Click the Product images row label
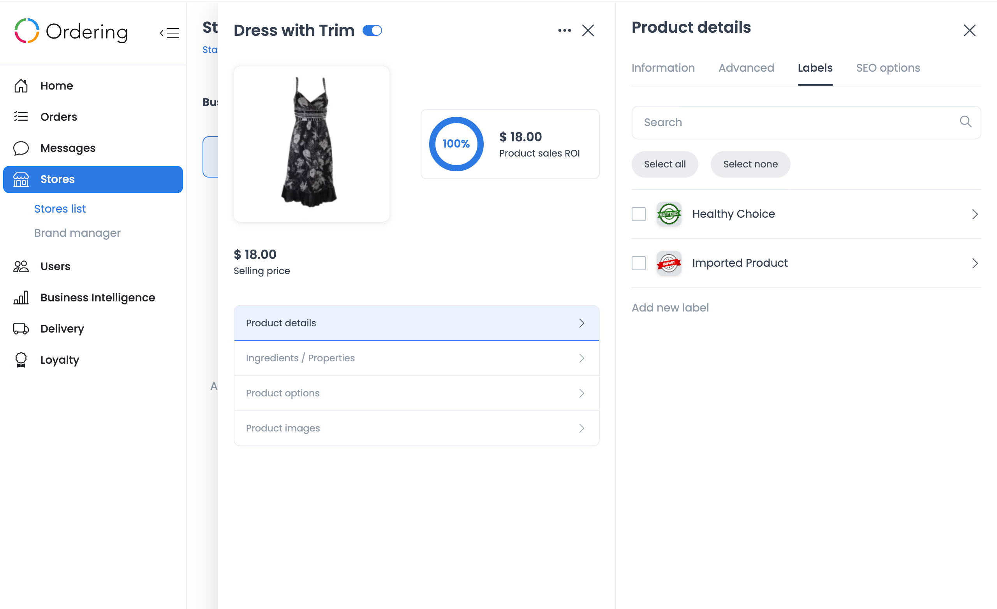 [282, 428]
